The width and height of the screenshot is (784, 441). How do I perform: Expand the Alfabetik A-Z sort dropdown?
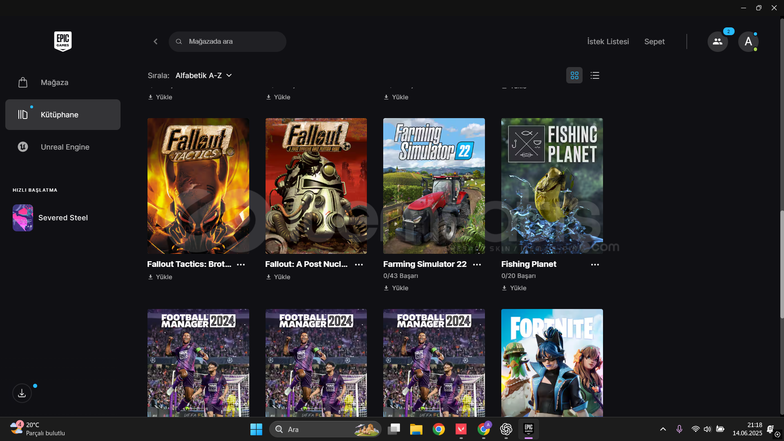[x=204, y=76]
